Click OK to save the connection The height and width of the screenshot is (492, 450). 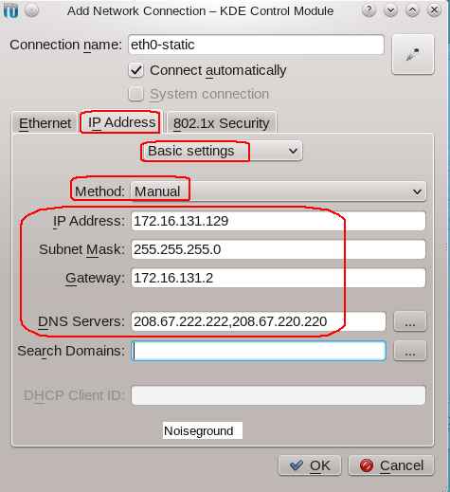point(310,465)
